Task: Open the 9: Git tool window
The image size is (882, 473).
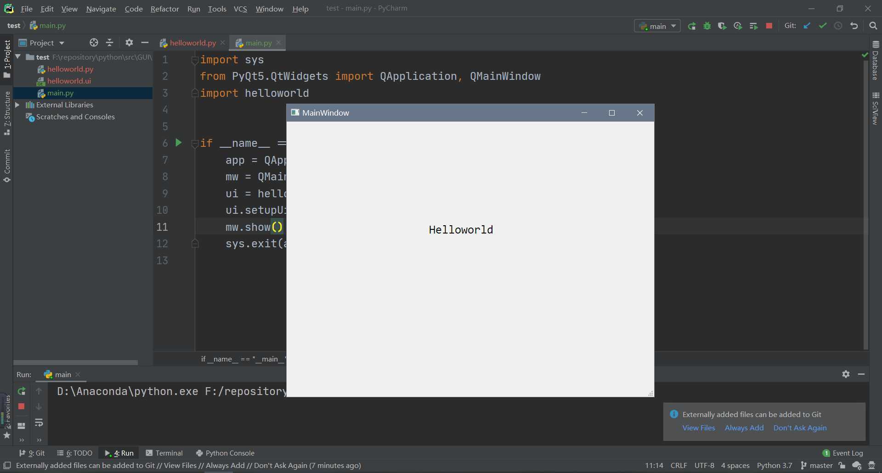Action: (32, 453)
